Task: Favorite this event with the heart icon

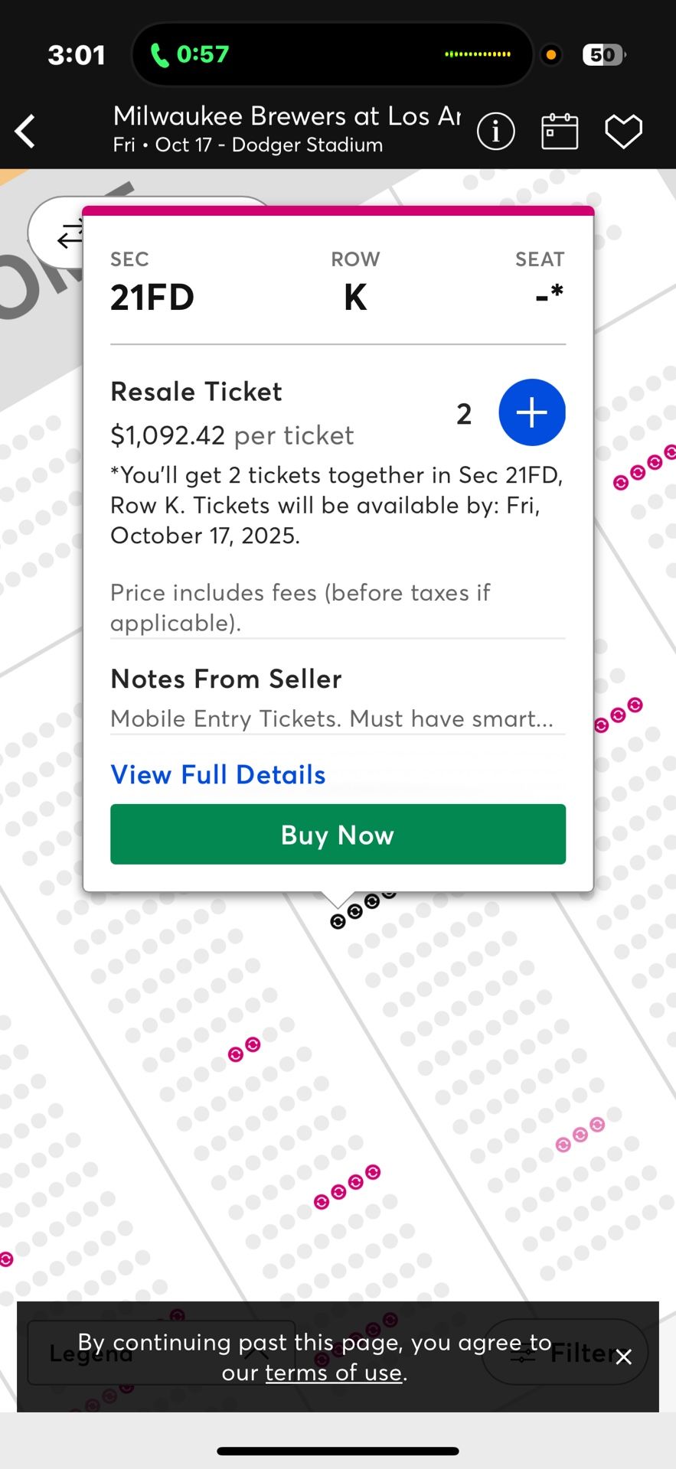Action: click(623, 132)
